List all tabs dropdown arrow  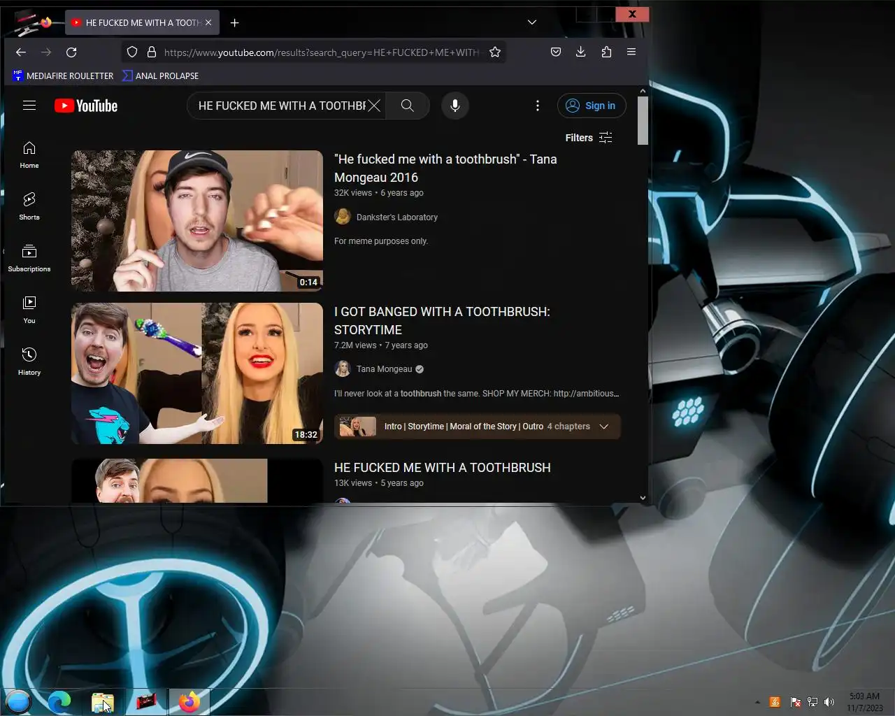[x=532, y=22]
